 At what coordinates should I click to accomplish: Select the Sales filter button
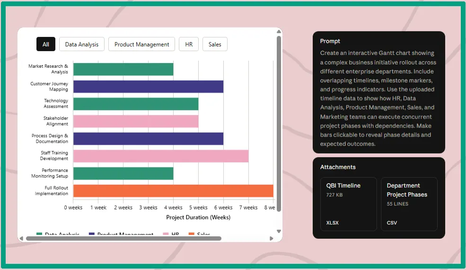click(215, 44)
